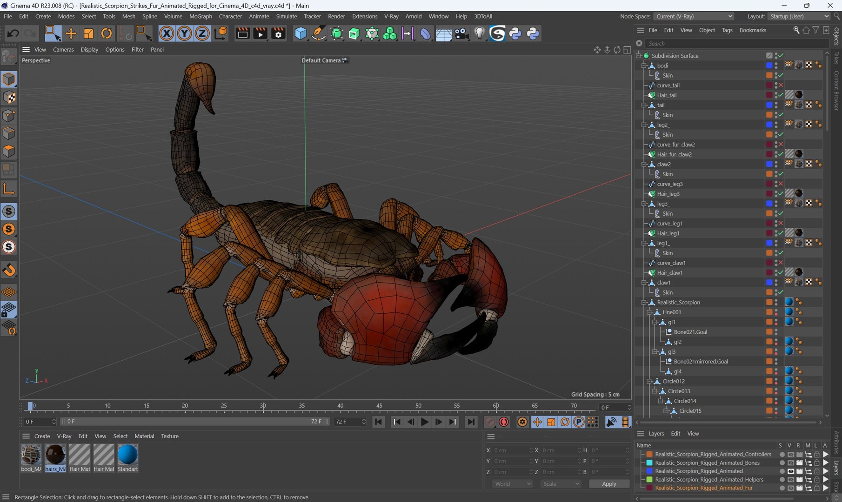Collapse the Realistic_Scorpion hierarchy node
This screenshot has width=842, height=502.
644,303
